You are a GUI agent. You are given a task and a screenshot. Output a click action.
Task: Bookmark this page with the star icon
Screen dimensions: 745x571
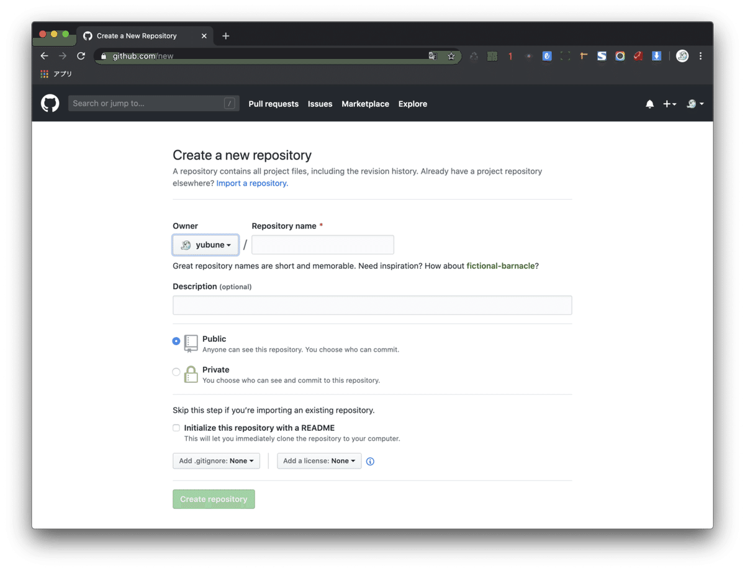tap(451, 56)
